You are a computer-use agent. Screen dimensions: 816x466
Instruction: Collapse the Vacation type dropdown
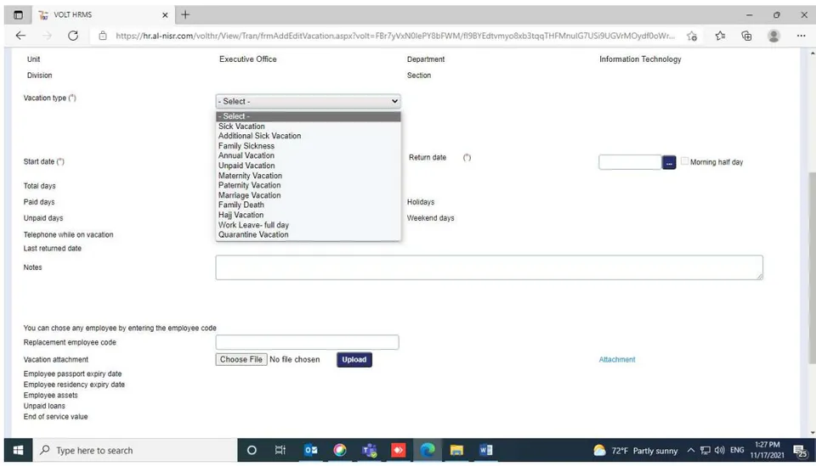pyautogui.click(x=308, y=101)
